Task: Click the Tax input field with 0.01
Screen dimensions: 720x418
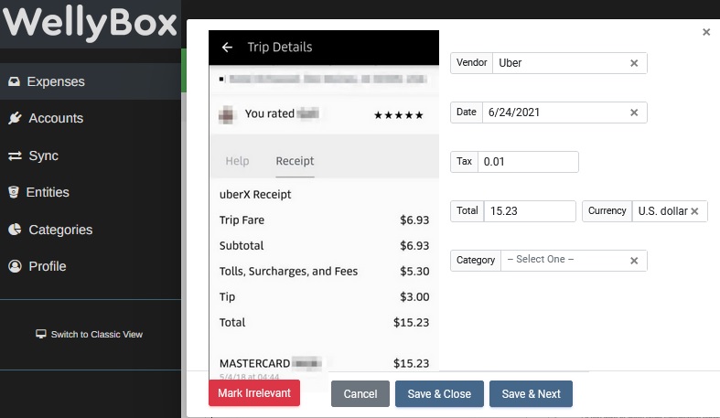Action: (528, 162)
